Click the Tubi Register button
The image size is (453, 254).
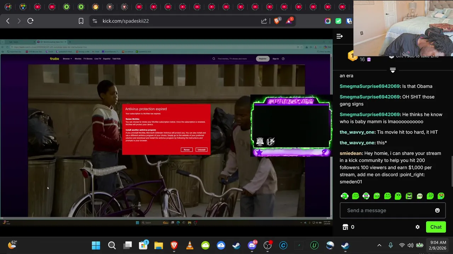(263, 59)
